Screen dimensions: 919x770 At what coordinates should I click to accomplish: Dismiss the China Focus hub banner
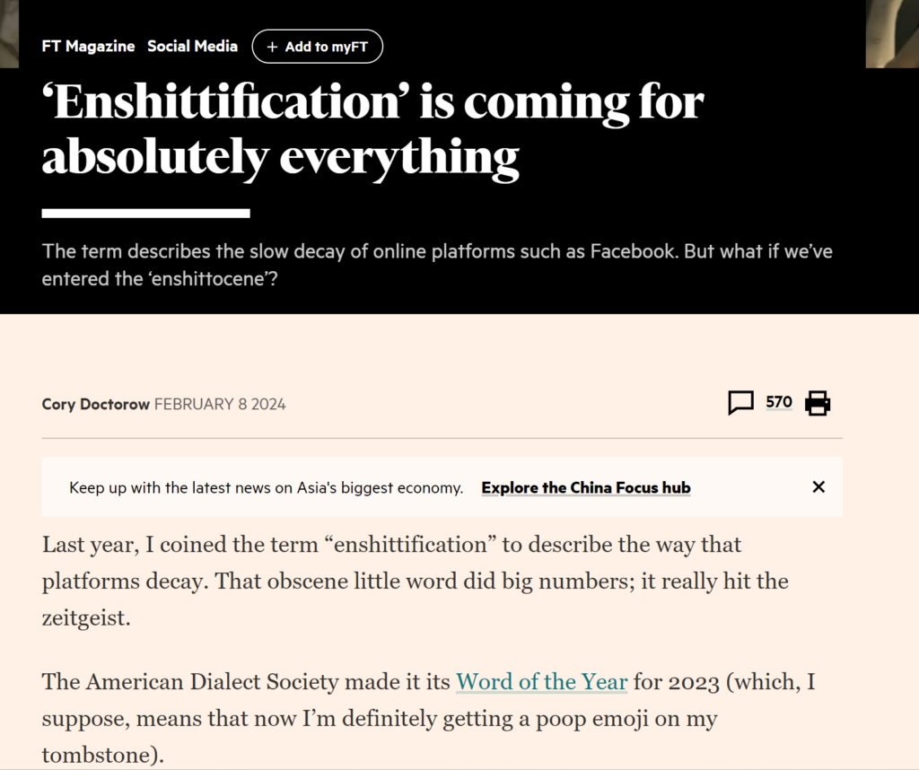(818, 487)
